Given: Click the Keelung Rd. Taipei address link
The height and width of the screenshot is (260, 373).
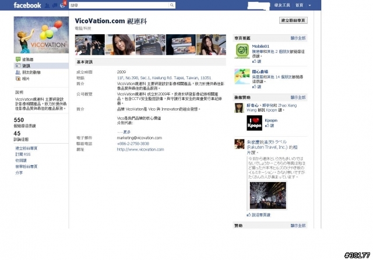Looking at the screenshot, I should pyautogui.click(x=164, y=78).
